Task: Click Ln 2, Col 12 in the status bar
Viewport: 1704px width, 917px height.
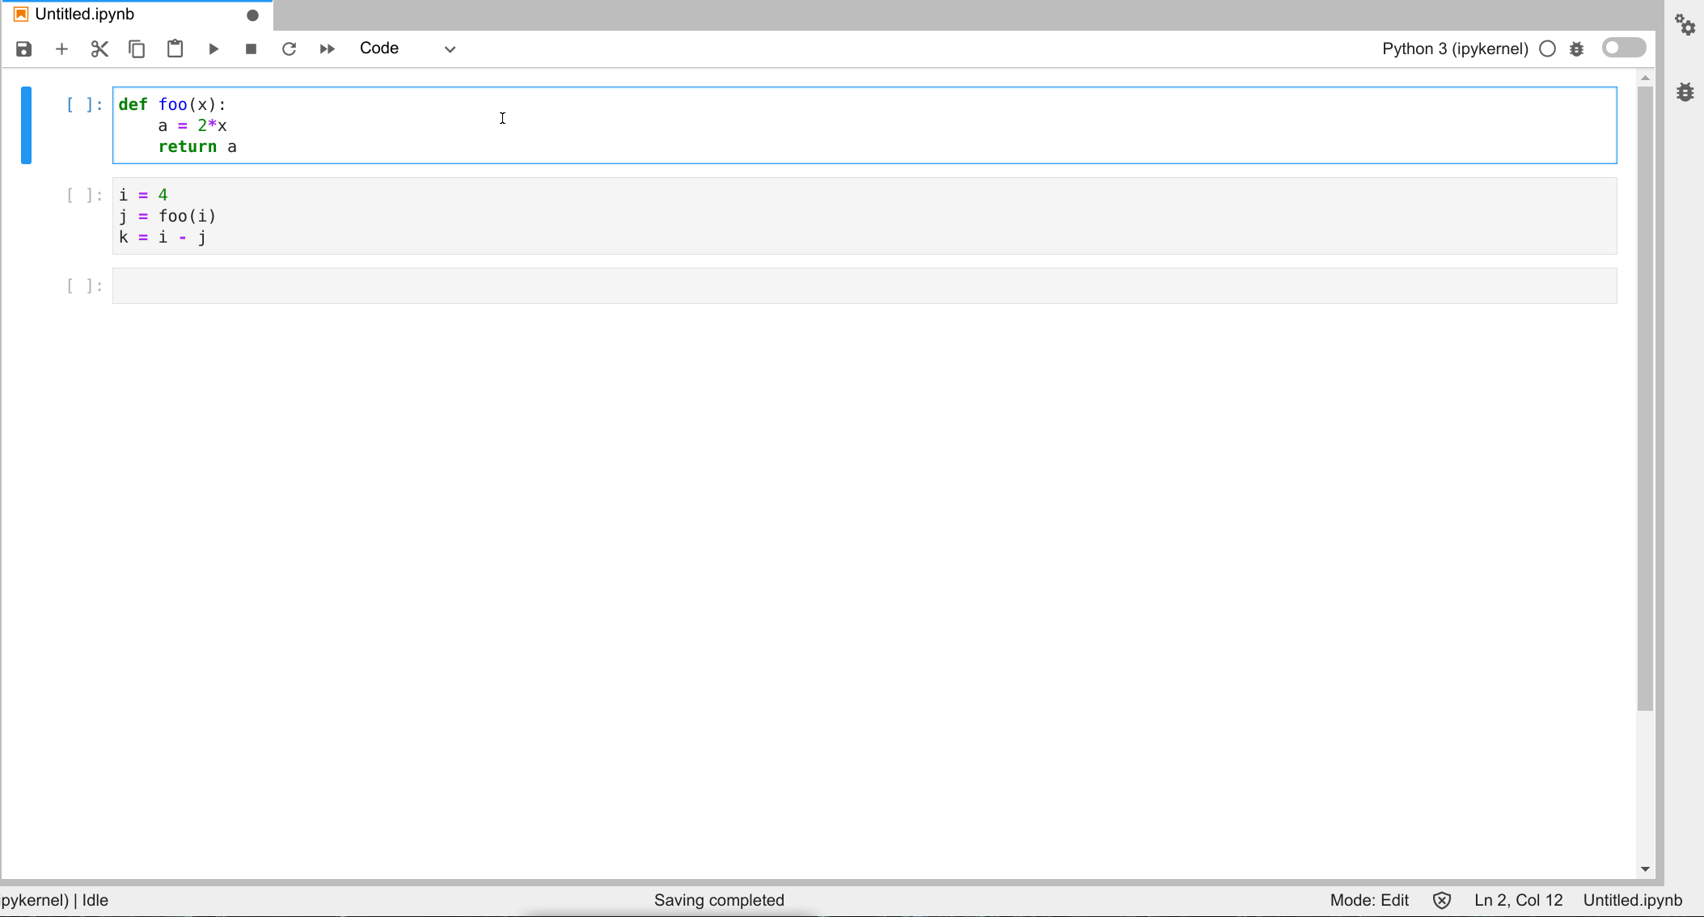Action: (1517, 900)
